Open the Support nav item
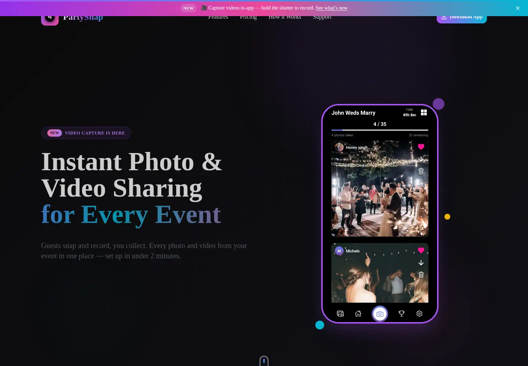The width and height of the screenshot is (528, 366). [x=322, y=17]
